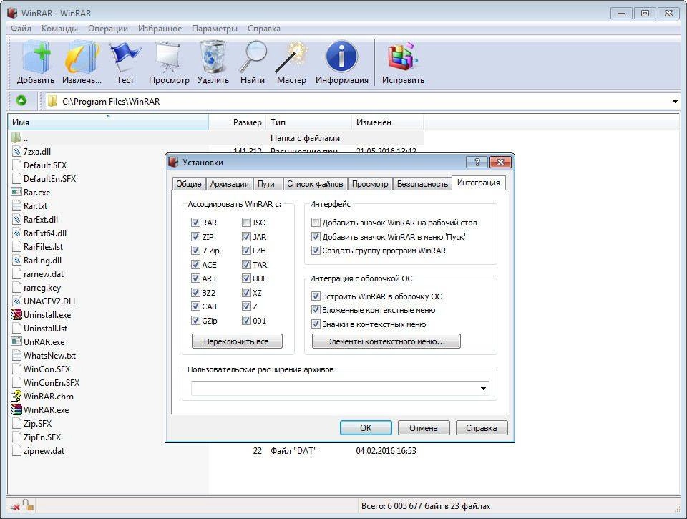Confirm settings with the OK button
Image resolution: width=687 pixels, height=519 pixels.
(x=366, y=428)
